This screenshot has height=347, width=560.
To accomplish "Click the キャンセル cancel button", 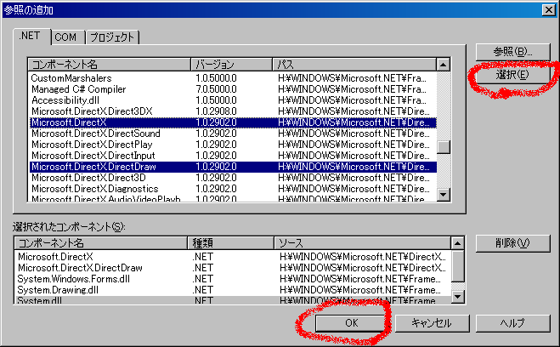I will pos(432,323).
